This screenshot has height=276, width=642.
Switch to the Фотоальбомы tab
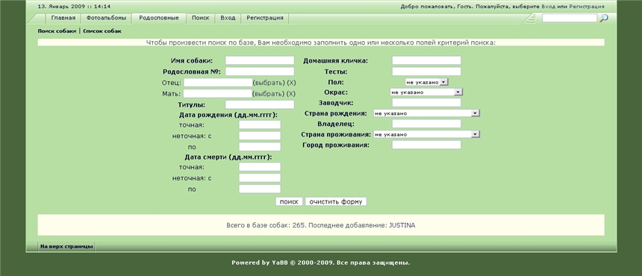pos(106,18)
